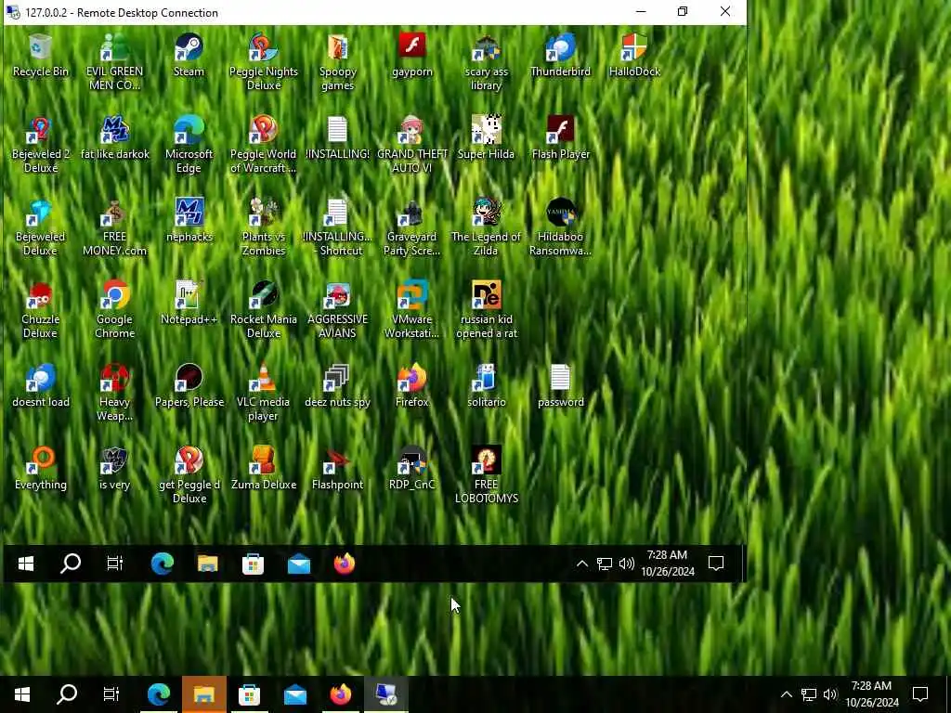Open Microsoft Store in remote session taskbar
Image resolution: width=951 pixels, height=713 pixels.
[253, 564]
